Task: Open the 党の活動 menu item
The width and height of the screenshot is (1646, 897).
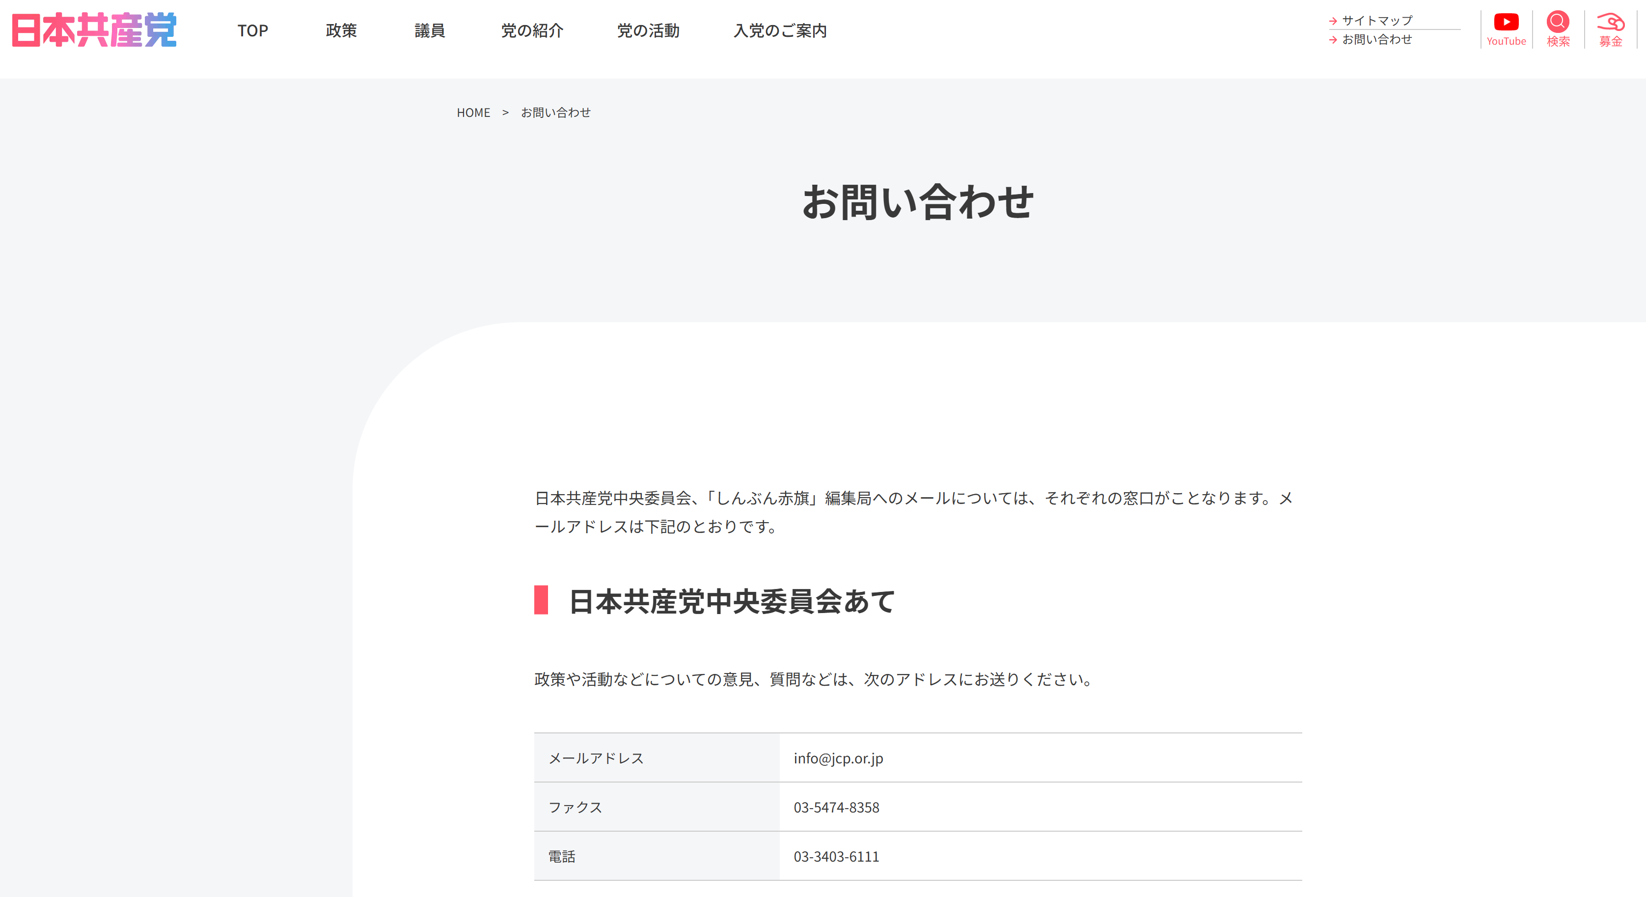Action: pyautogui.click(x=648, y=30)
